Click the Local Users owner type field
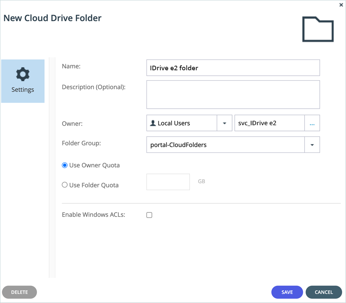 (x=182, y=123)
